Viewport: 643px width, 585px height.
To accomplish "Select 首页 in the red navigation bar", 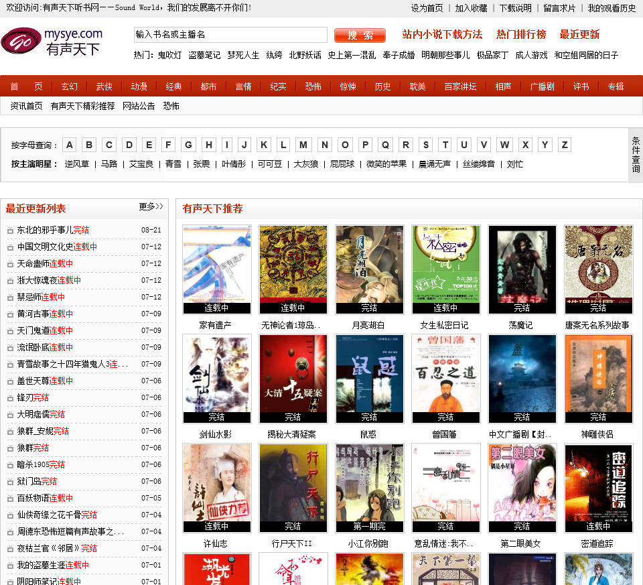I will pyautogui.click(x=26, y=86).
